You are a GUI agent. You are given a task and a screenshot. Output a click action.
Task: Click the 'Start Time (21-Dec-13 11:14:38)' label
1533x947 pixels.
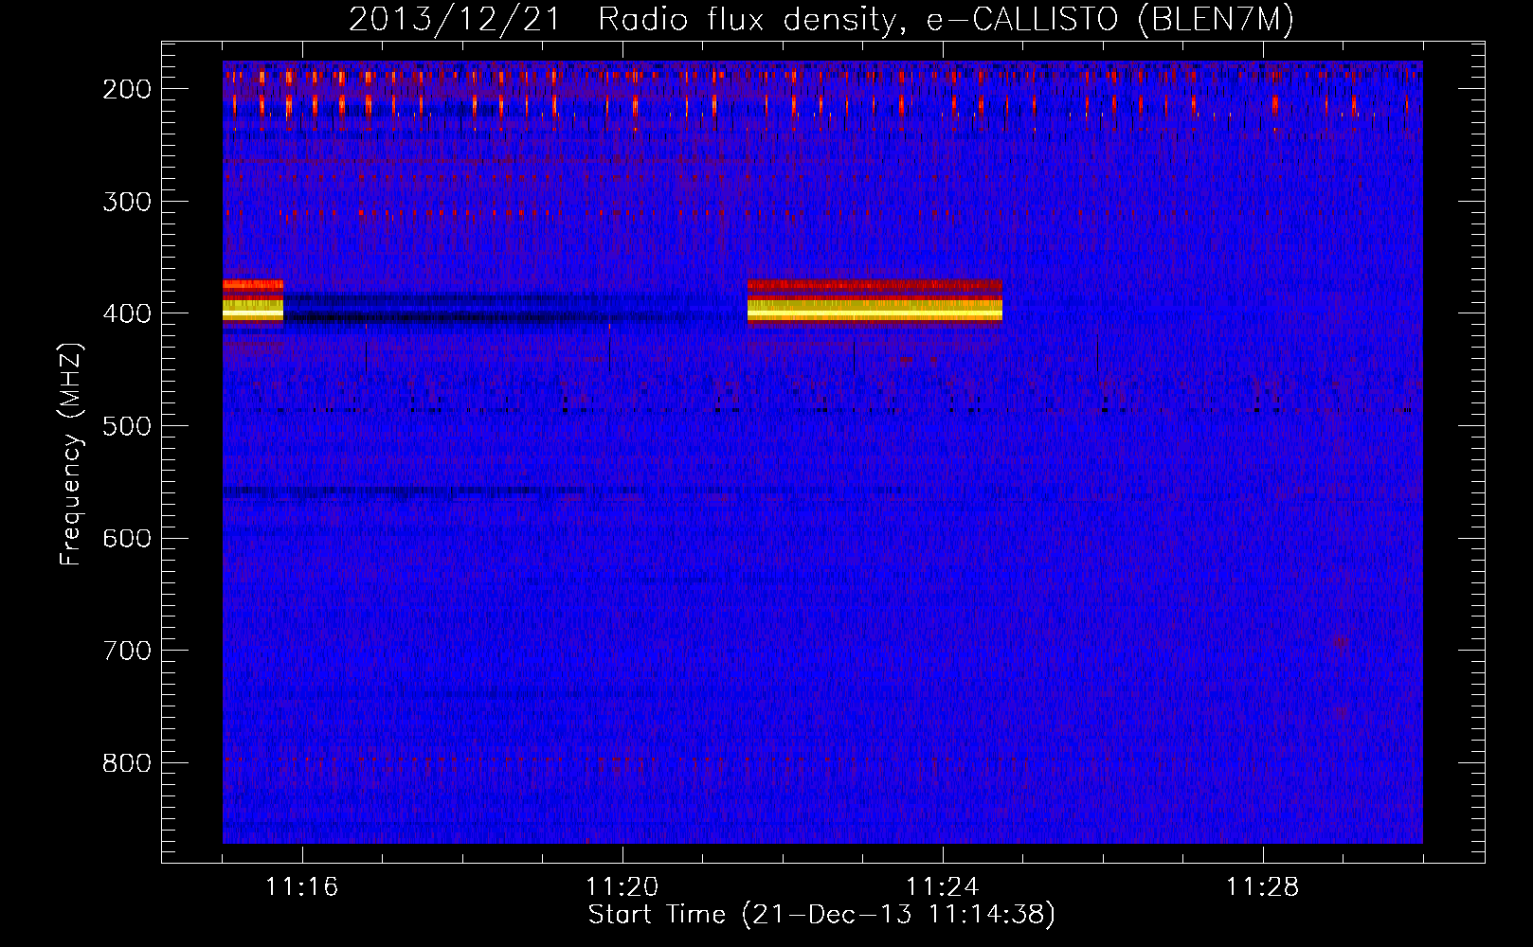[x=821, y=915]
